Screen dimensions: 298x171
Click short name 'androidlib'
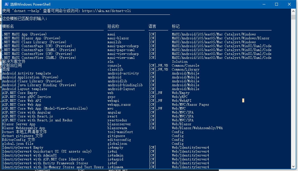(117, 81)
